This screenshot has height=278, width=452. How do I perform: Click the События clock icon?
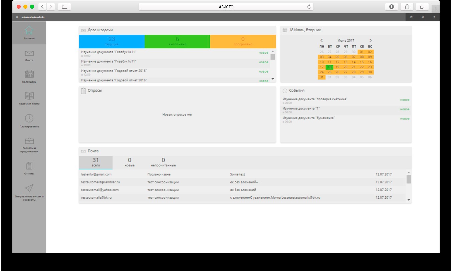[x=285, y=91]
